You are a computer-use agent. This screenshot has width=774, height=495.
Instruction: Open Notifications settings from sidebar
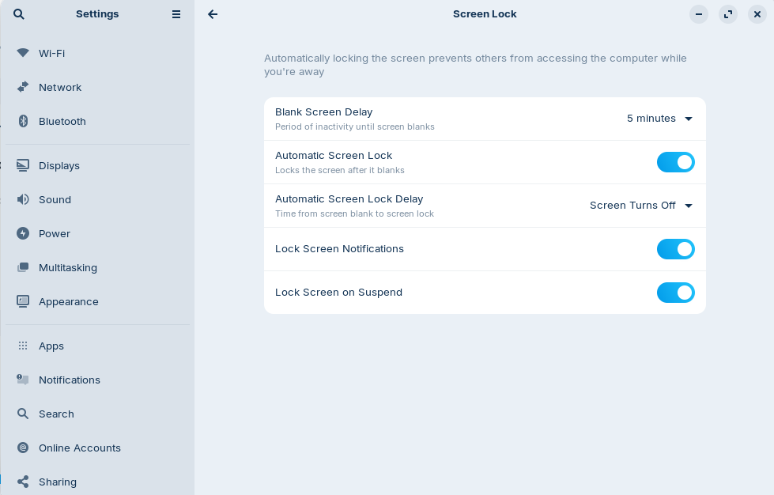[70, 380]
